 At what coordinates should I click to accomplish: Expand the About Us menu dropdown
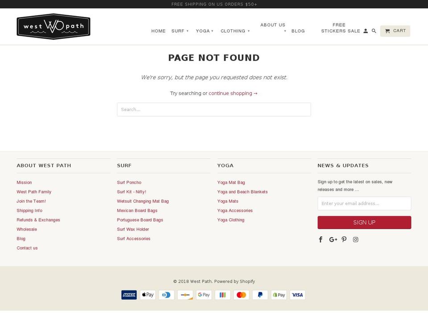[273, 28]
